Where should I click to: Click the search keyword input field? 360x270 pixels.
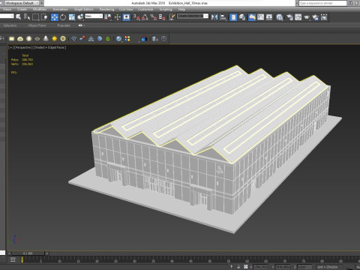(322, 3)
